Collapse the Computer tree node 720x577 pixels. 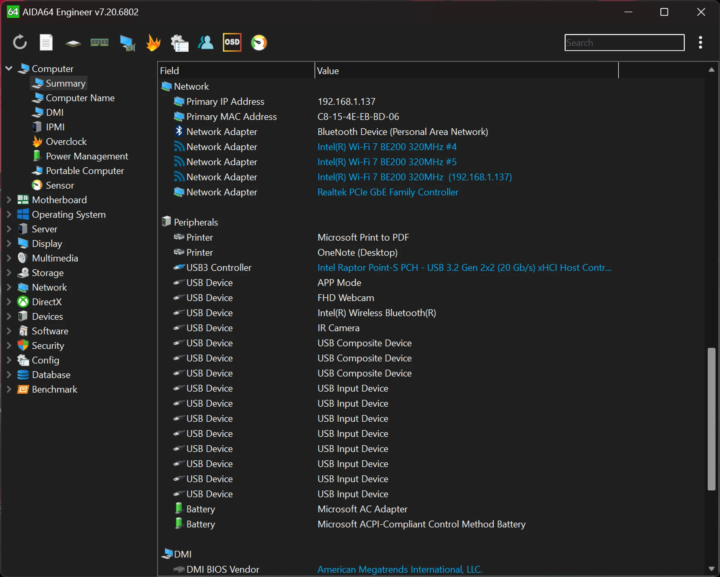tap(9, 68)
